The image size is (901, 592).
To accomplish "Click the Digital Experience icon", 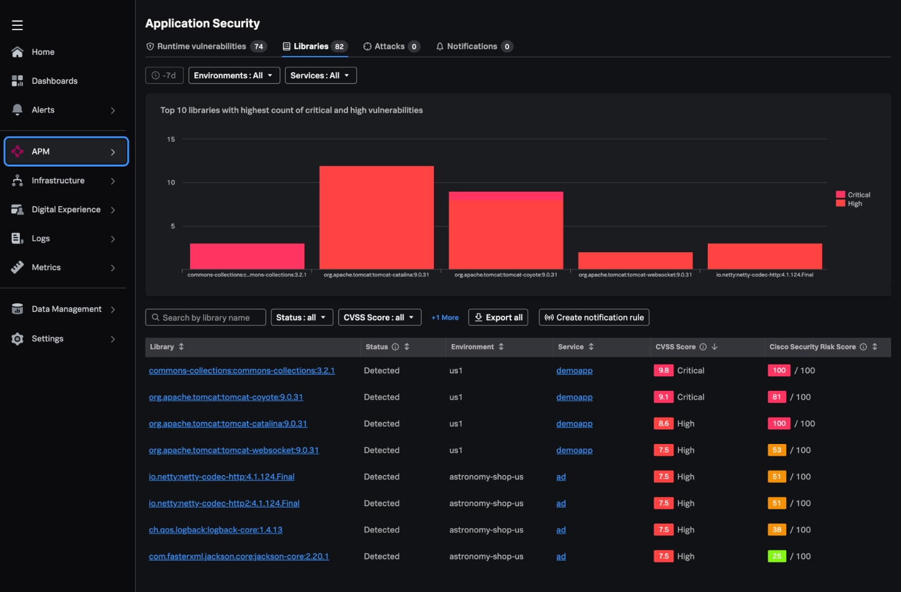I will click(x=17, y=210).
